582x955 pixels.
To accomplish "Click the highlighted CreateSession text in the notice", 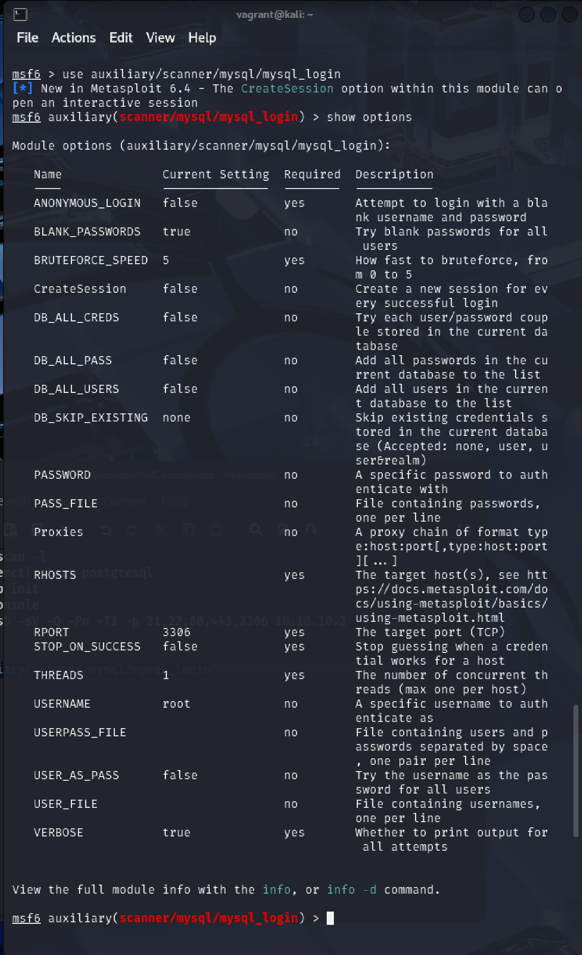I will click(x=287, y=88).
